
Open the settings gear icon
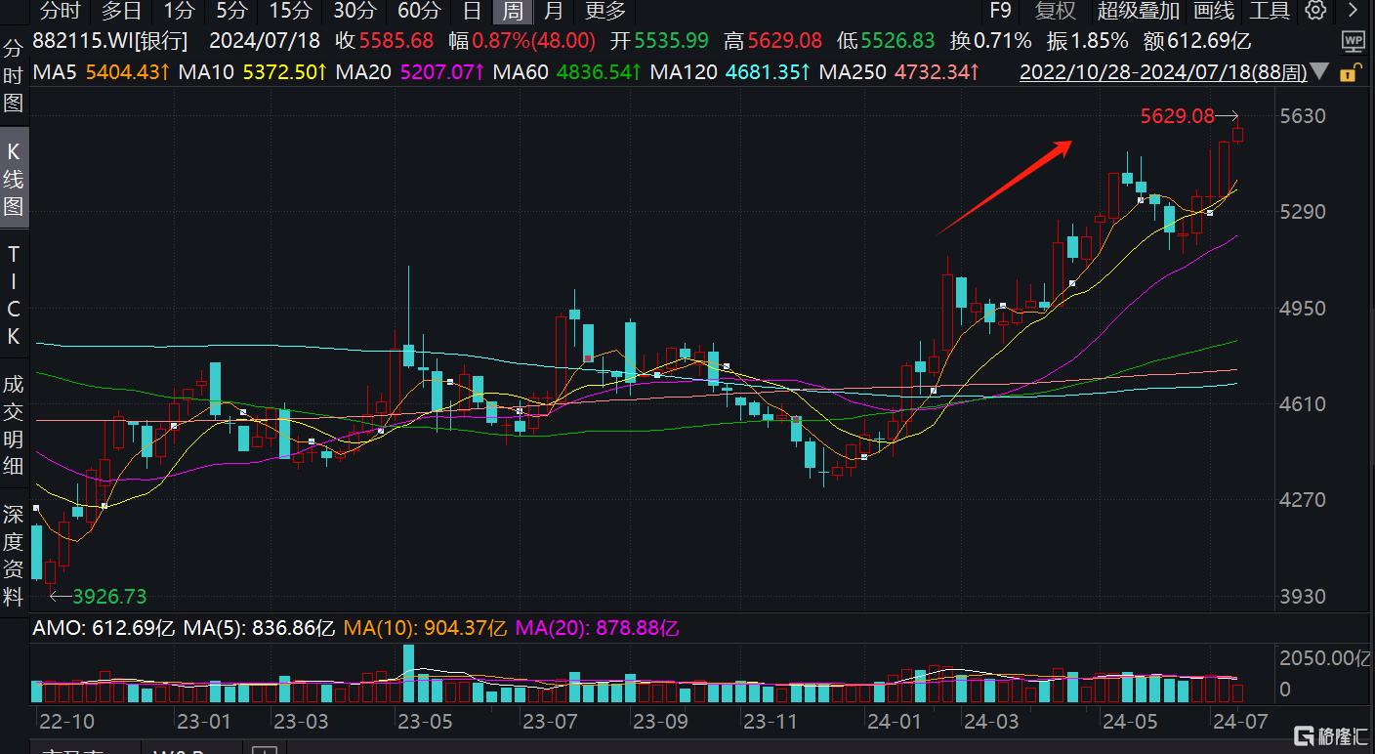point(1316,11)
